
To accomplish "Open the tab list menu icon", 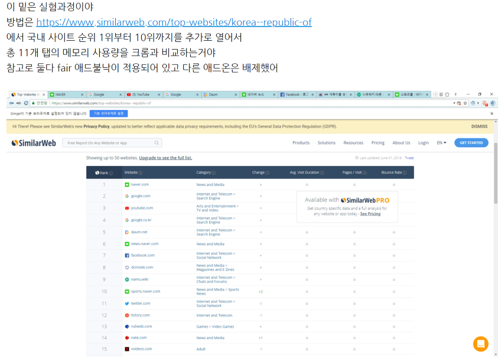I will [x=441, y=94].
